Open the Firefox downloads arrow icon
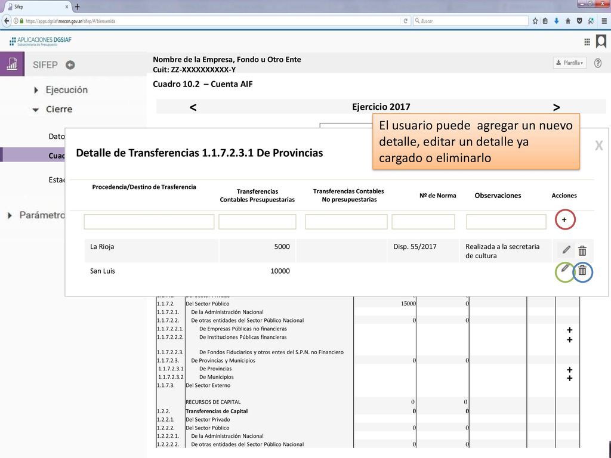This screenshot has height=458, width=611. tap(557, 21)
